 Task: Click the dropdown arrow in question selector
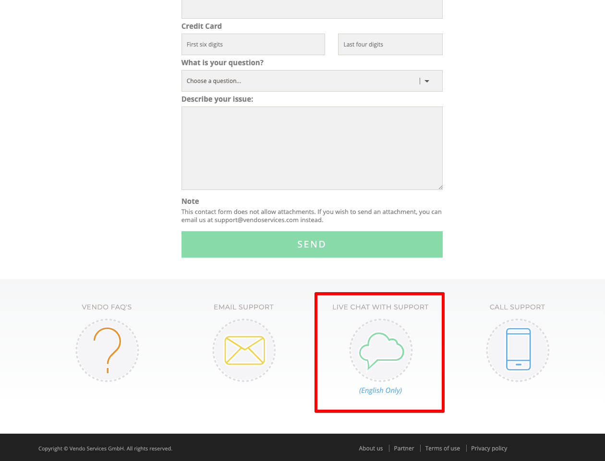(427, 81)
